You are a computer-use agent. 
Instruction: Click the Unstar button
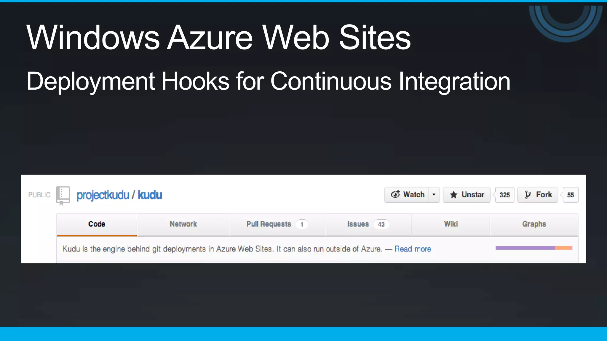[467, 195]
